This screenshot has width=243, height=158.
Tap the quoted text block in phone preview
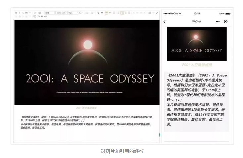(x=197, y=101)
